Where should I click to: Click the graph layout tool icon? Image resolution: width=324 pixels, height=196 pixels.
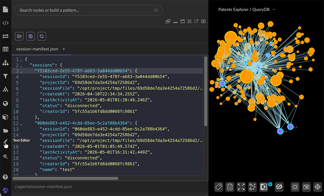252,187
